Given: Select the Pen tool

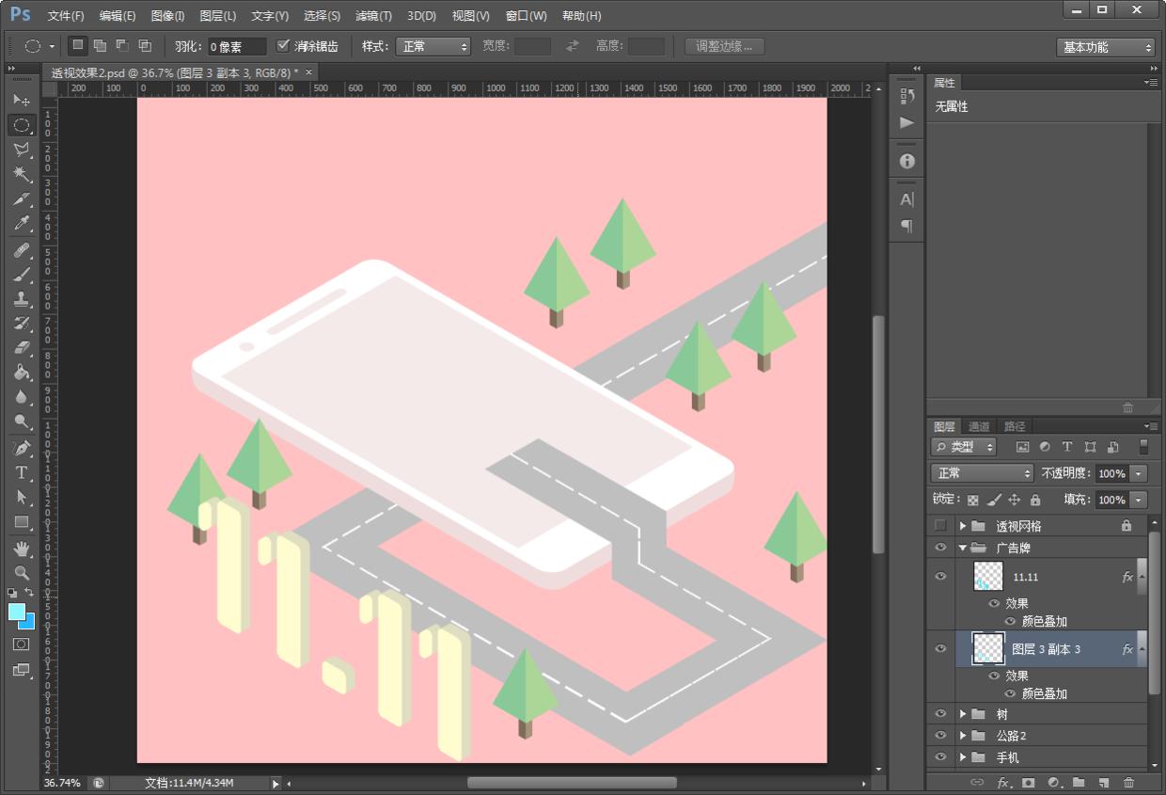Looking at the screenshot, I should pyautogui.click(x=22, y=448).
